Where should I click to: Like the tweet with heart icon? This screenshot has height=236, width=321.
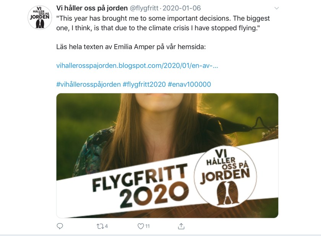click(141, 226)
